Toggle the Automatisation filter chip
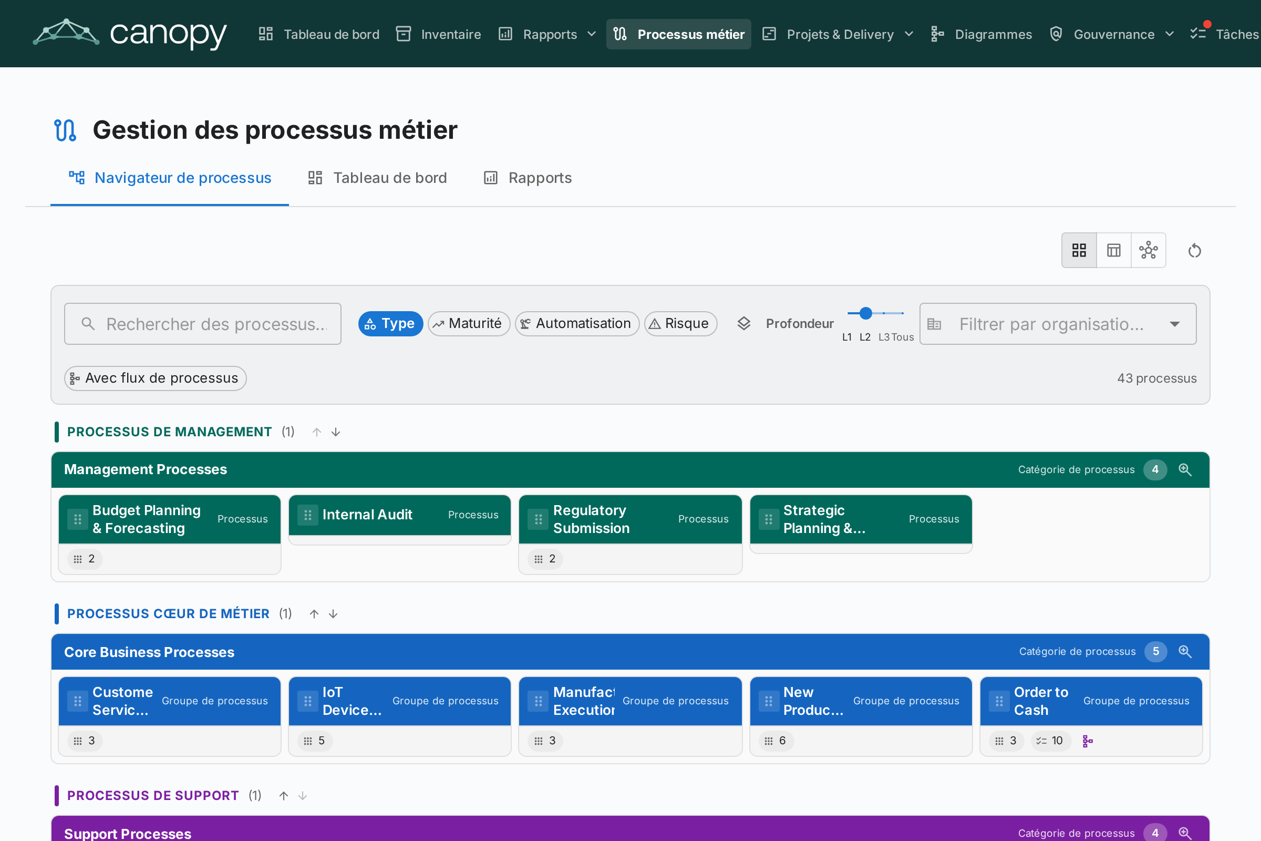 (577, 323)
